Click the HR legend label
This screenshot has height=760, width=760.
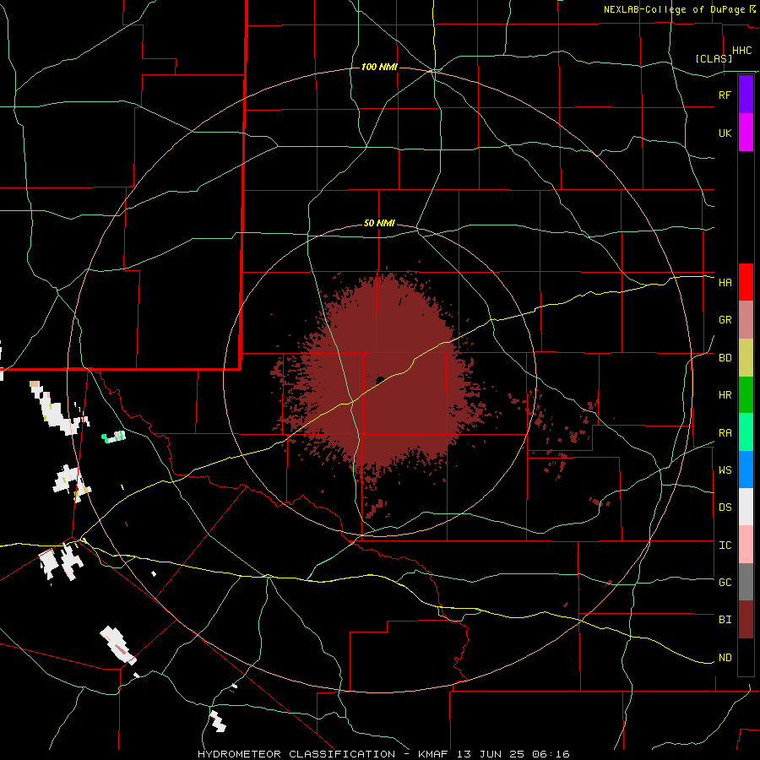tap(725, 395)
